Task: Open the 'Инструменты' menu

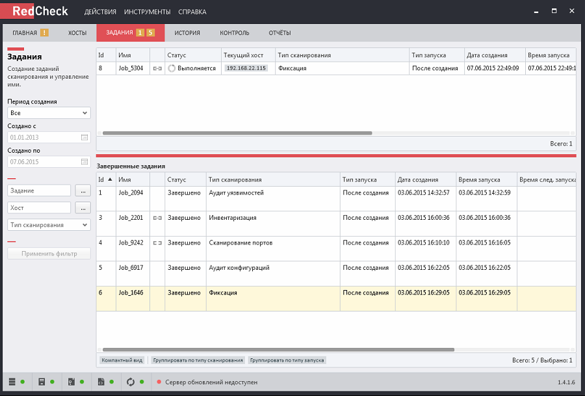Action: 147,12
